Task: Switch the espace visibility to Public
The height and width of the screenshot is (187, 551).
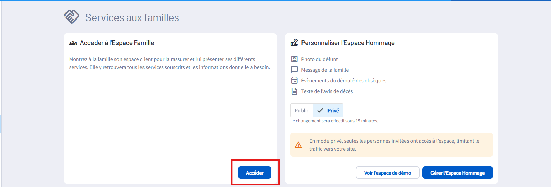Action: tap(302, 110)
